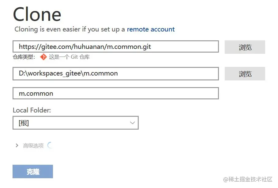This screenshot has height=188, width=278.
Task: Focus the m.common name field
Action: pyautogui.click(x=115, y=93)
